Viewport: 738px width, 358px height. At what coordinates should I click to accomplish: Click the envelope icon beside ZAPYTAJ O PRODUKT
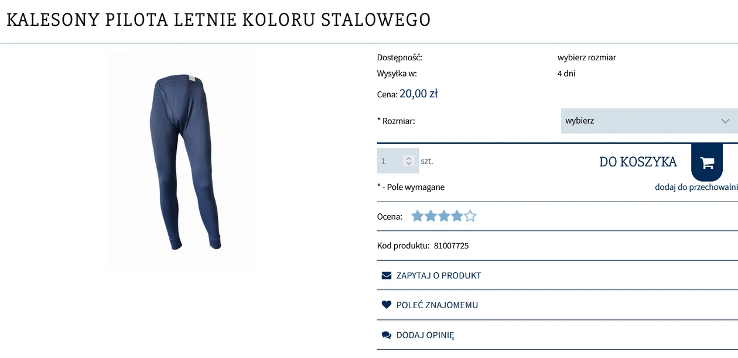(387, 275)
